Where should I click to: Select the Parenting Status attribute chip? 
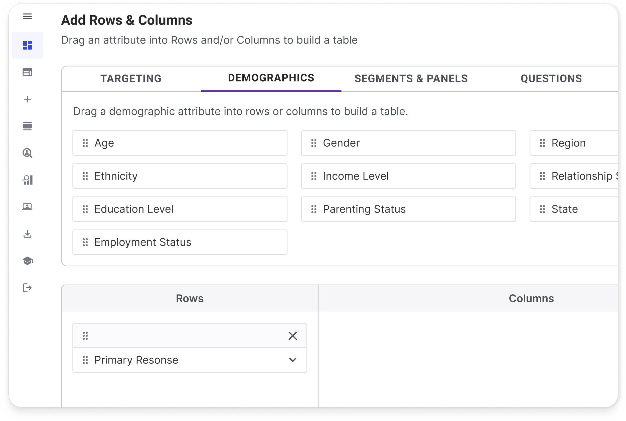click(408, 209)
